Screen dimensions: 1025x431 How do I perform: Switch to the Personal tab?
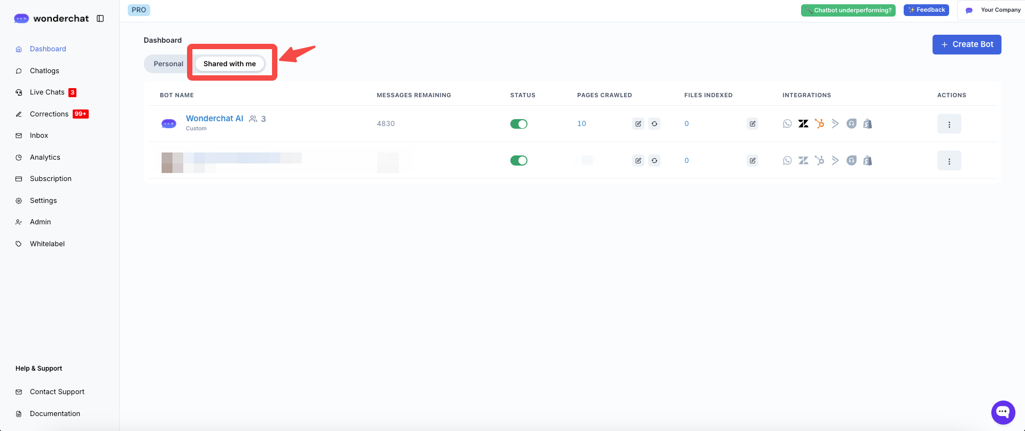pos(168,64)
